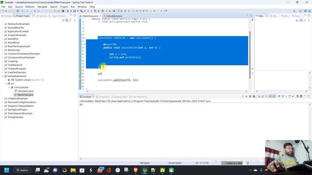The width and height of the screenshot is (312, 175).
Task: Click Spring Tool Suite taskbar icon
Action: pos(145,170)
